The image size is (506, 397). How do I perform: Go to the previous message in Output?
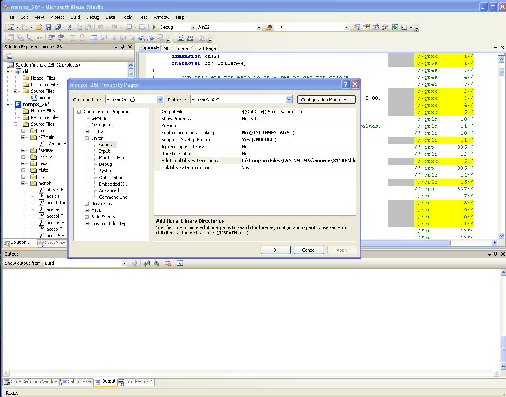tap(147, 263)
